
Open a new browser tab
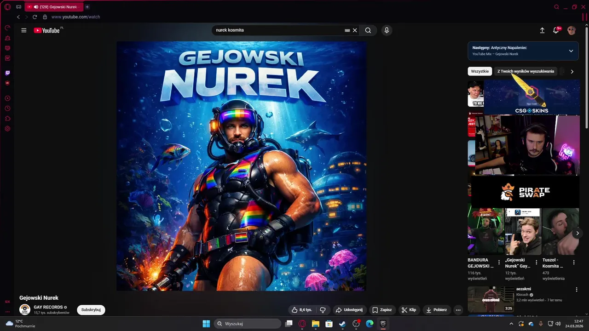87,7
